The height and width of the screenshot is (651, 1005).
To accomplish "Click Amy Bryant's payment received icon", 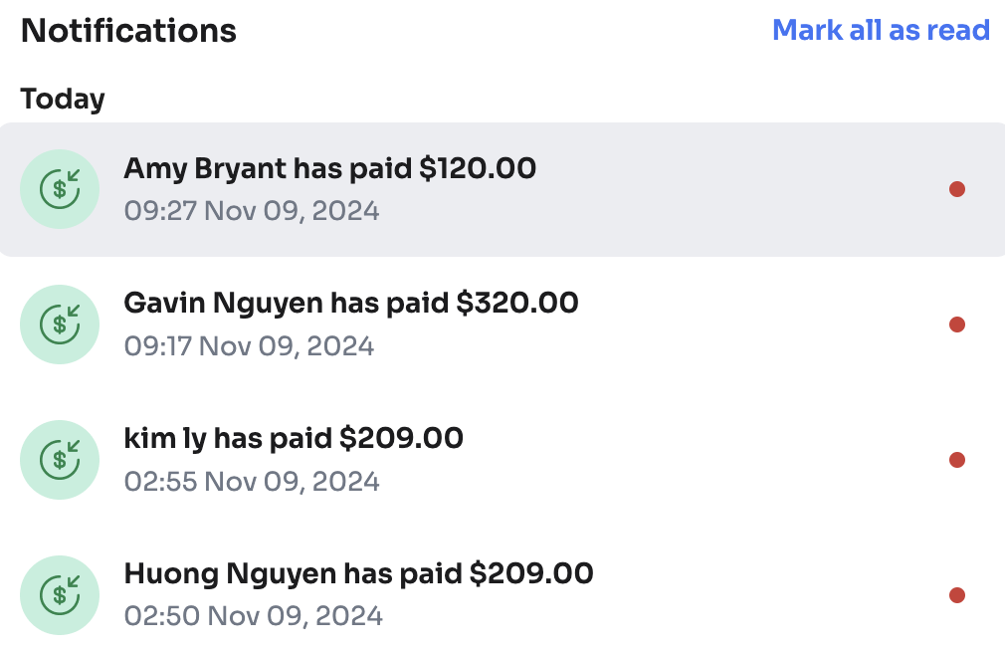I will (60, 189).
